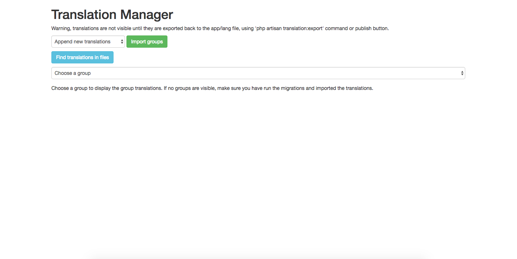
Task: Open the Append new translations dropdown
Action: coord(88,42)
